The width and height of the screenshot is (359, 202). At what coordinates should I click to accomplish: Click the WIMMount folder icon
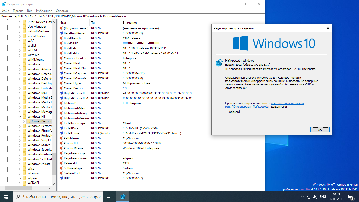[24, 60]
